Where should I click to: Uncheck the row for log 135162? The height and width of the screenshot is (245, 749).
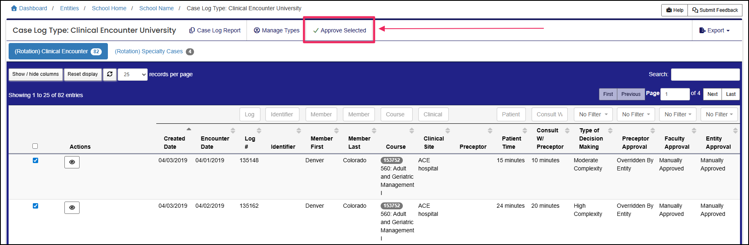(x=35, y=206)
